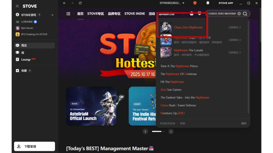Choose suggestion Zero Sun Games
Viewport: 273px width, 153px height.
(171, 90)
